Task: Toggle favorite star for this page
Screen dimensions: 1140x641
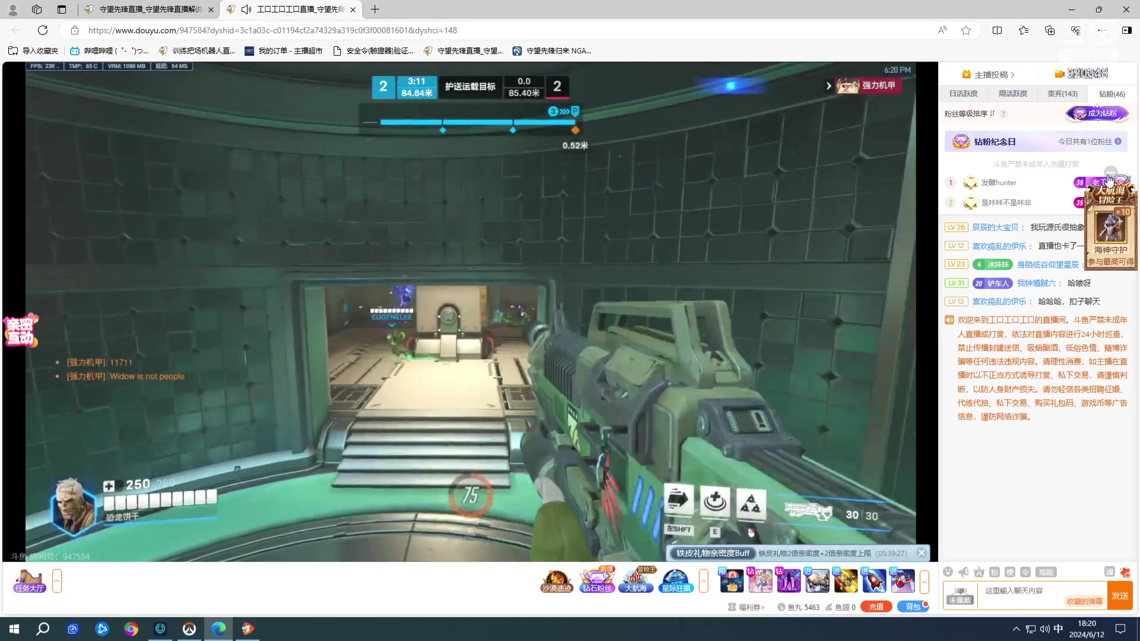Action: click(x=966, y=30)
